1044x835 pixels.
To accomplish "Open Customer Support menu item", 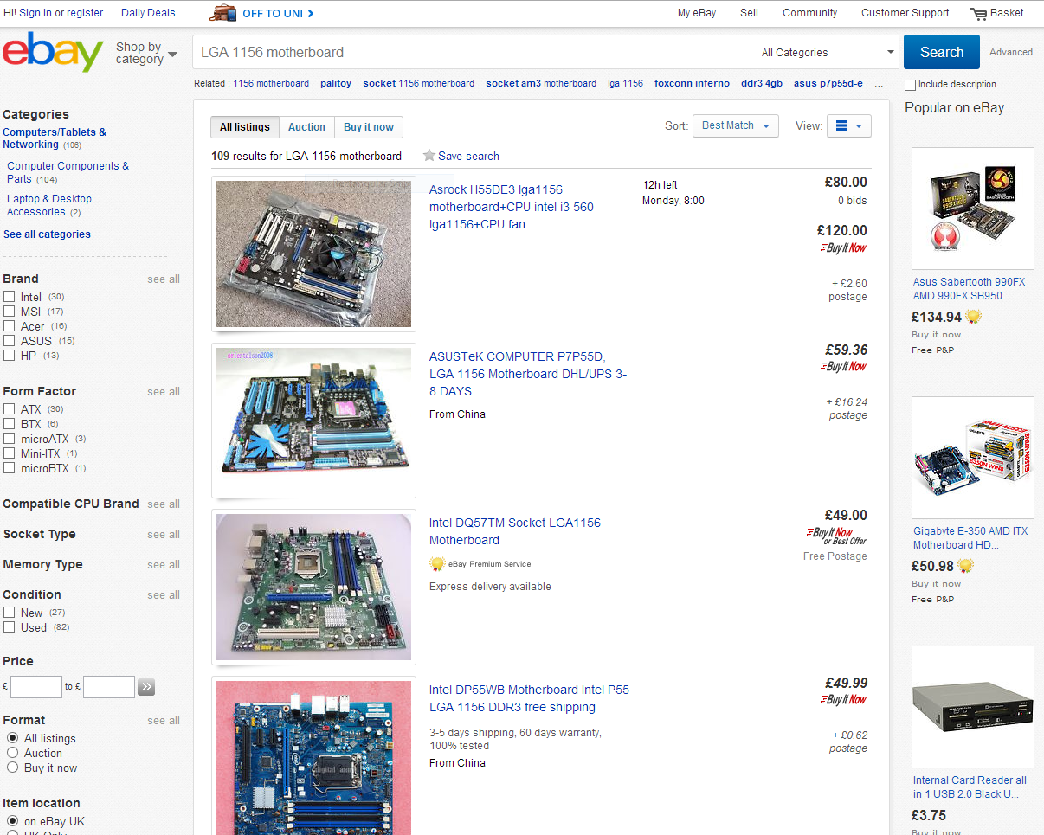I will pyautogui.click(x=905, y=13).
